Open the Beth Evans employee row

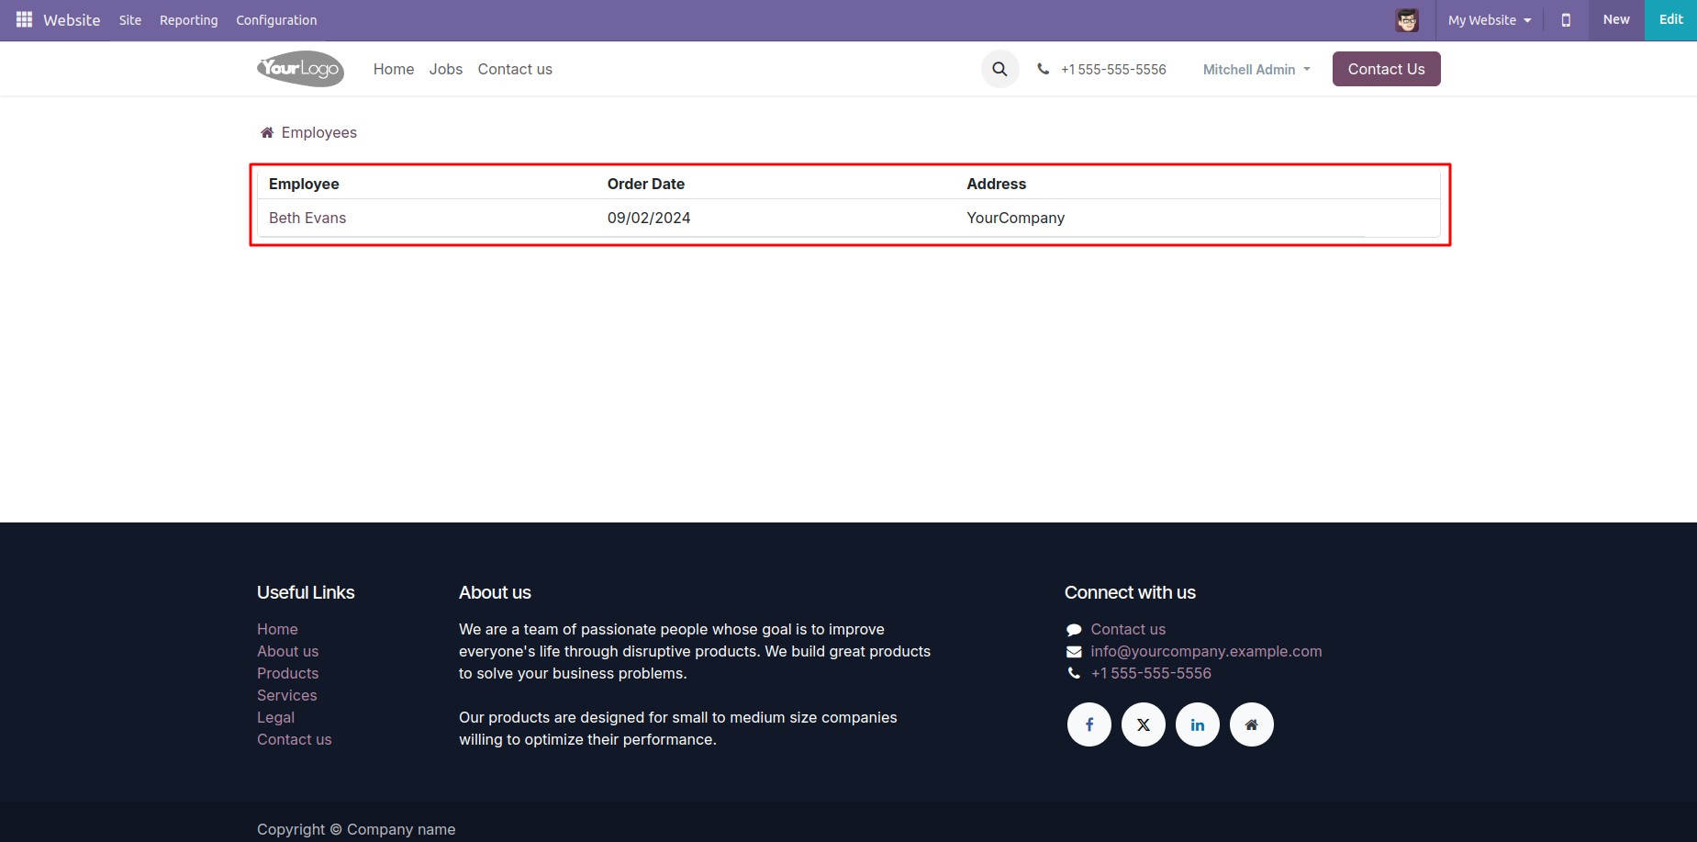pyautogui.click(x=307, y=218)
